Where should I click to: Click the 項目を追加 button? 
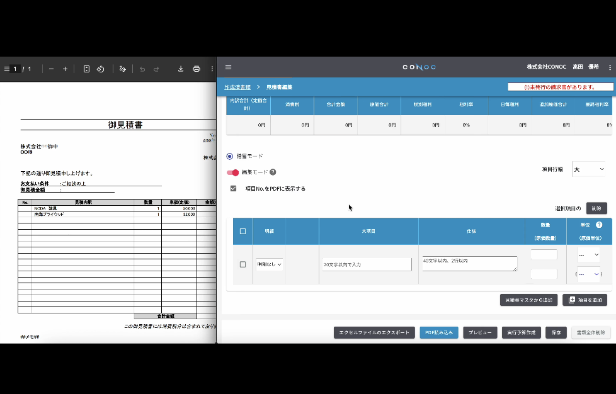(x=586, y=300)
